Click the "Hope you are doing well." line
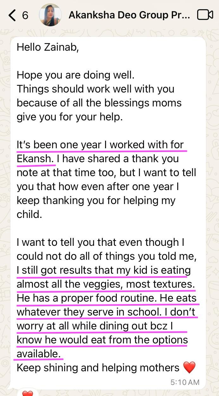 click(76, 75)
